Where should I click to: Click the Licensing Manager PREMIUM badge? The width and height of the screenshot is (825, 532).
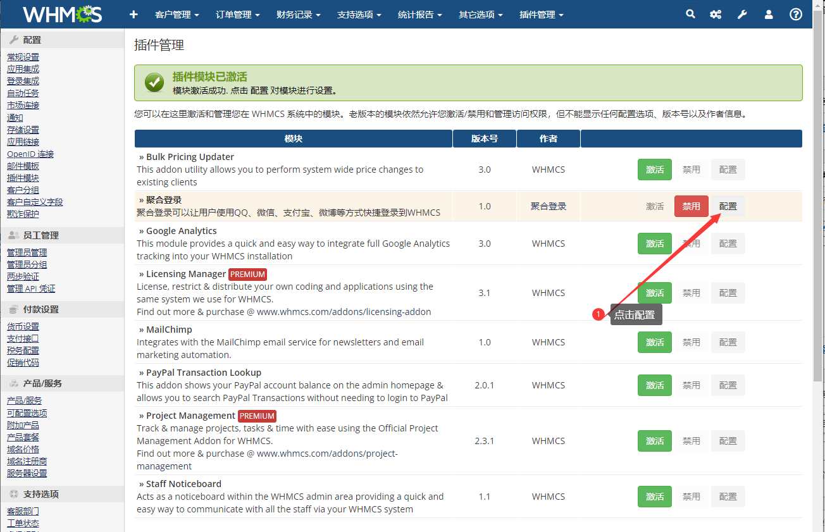(x=247, y=275)
